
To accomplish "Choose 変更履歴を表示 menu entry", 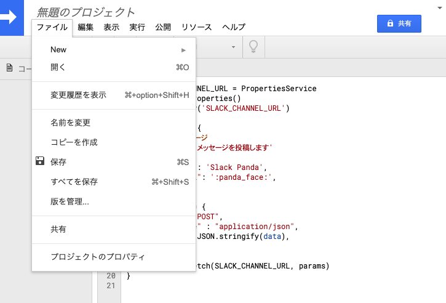I will pyautogui.click(x=78, y=95).
